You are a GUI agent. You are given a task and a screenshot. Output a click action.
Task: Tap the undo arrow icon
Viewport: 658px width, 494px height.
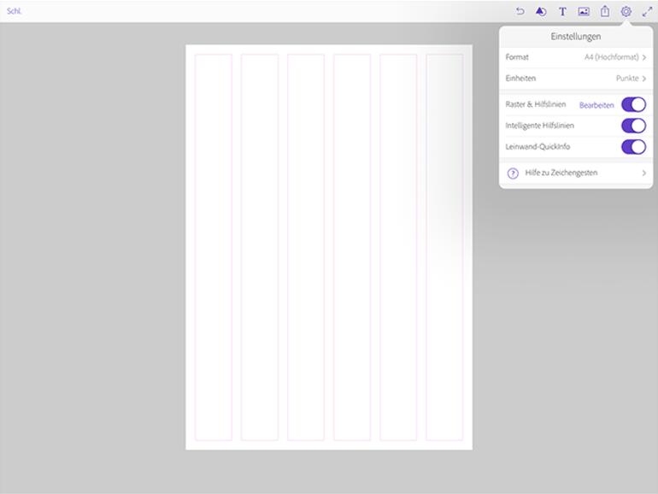(x=520, y=11)
